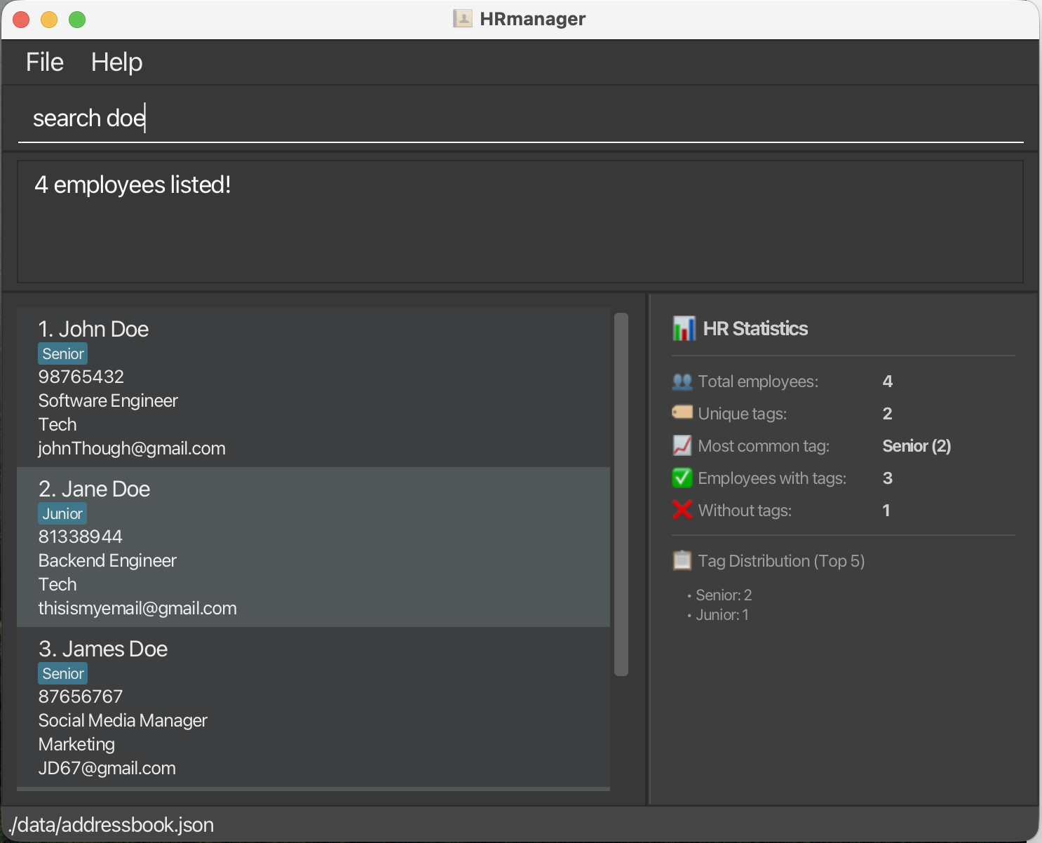
Task: Click the Unique tags label icon
Action: pyautogui.click(x=682, y=412)
